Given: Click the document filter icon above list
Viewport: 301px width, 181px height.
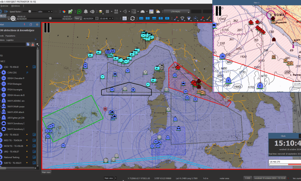Looking at the screenshot, I should pyautogui.click(x=28, y=44).
